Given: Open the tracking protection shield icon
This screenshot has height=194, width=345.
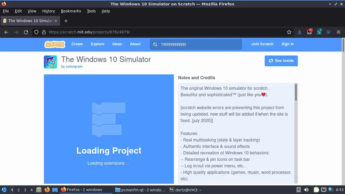Looking at the screenshot, I should [x=36, y=32].
